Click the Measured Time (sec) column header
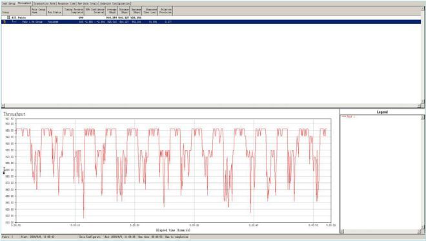Screen dimensions: 426x241 [x=150, y=11]
